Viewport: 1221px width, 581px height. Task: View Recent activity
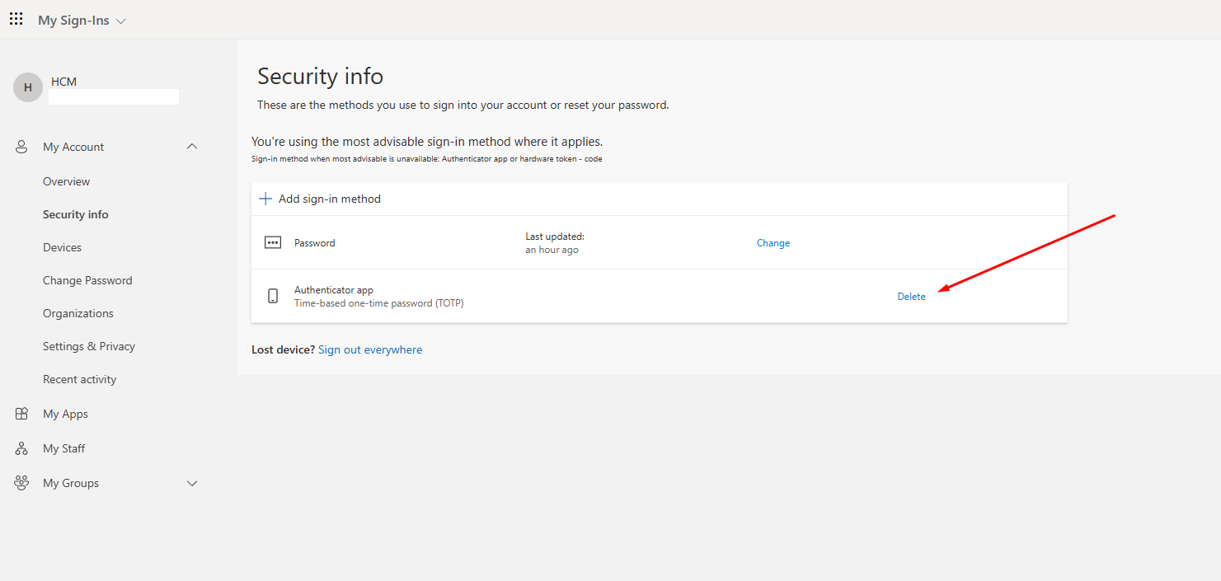tap(79, 379)
